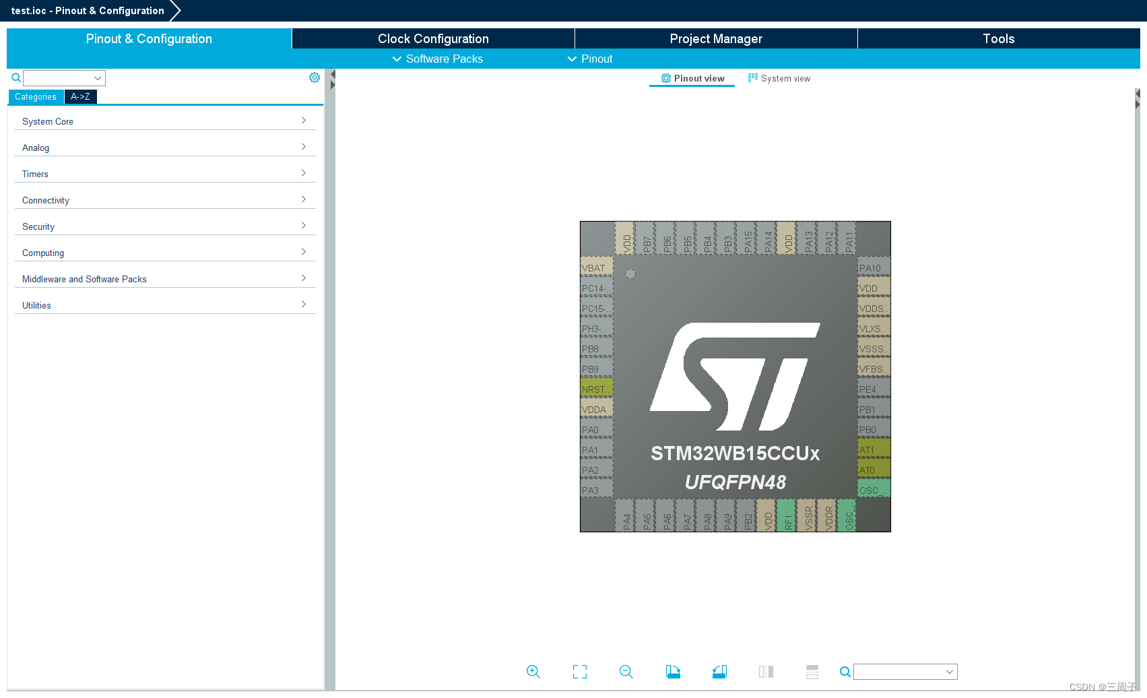The image size is (1147, 698).
Task: Expand the Timers category
Action: click(165, 174)
